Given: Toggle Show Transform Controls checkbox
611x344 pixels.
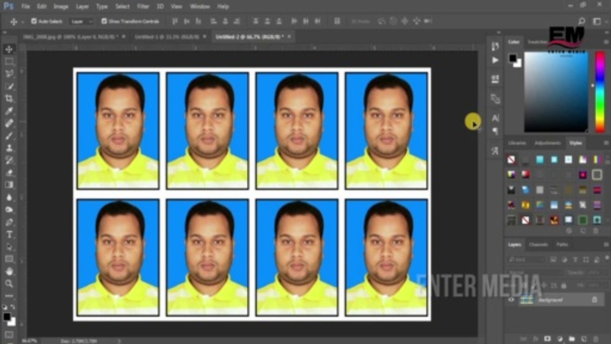Looking at the screenshot, I should coord(104,21).
